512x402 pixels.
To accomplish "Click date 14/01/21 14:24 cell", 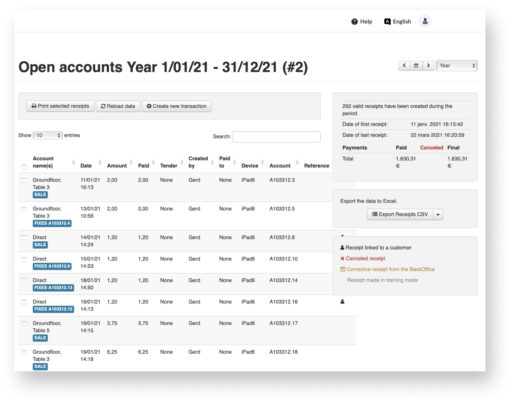I will point(90,241).
